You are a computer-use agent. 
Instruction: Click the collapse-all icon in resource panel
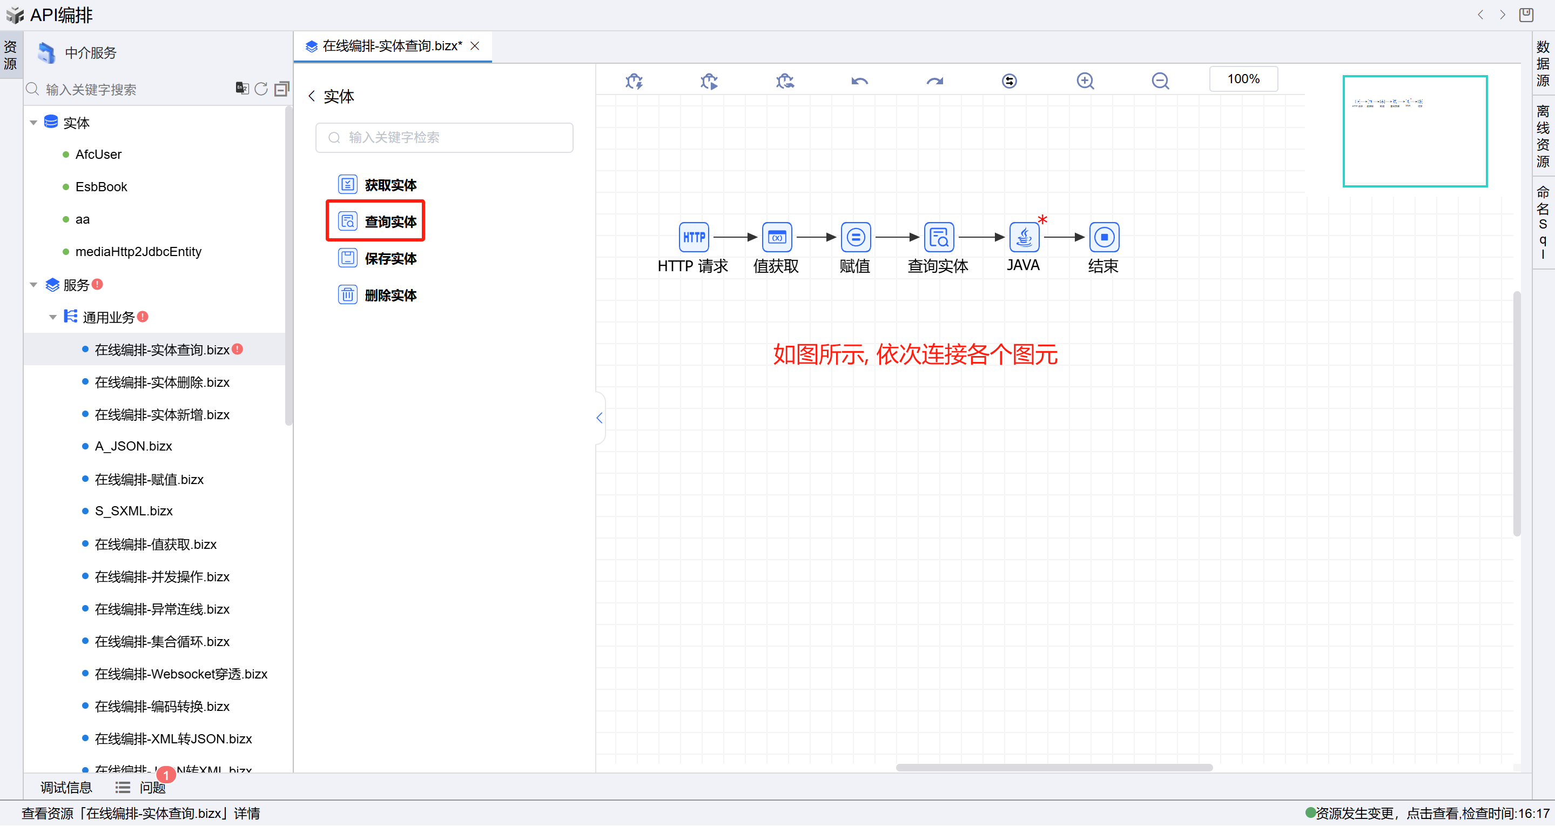coord(281,89)
